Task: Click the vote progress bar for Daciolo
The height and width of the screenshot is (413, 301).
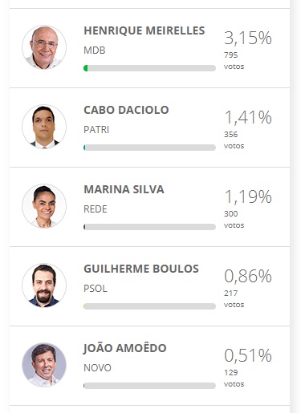Action: [x=149, y=148]
